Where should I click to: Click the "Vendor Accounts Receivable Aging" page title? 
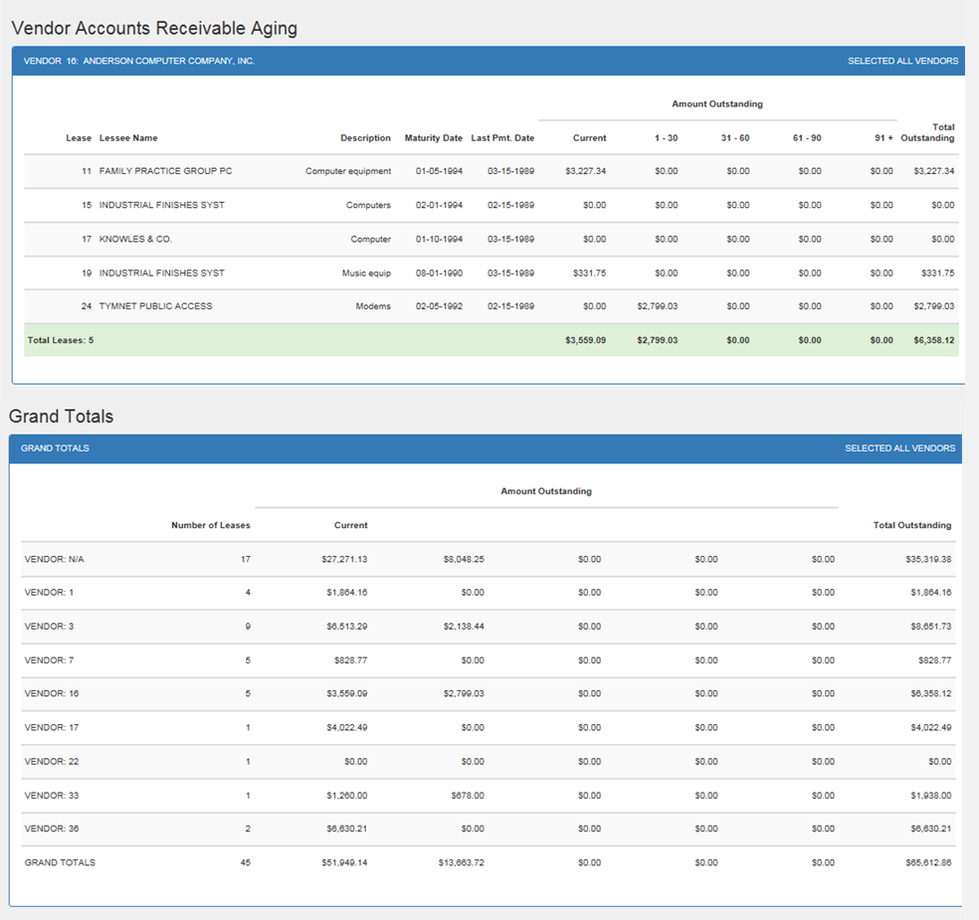(x=154, y=28)
